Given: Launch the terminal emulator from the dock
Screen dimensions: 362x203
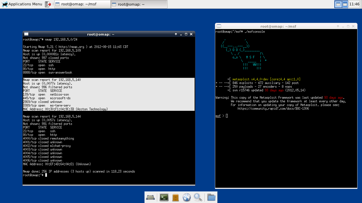Looking at the screenshot, I should 164,197.
